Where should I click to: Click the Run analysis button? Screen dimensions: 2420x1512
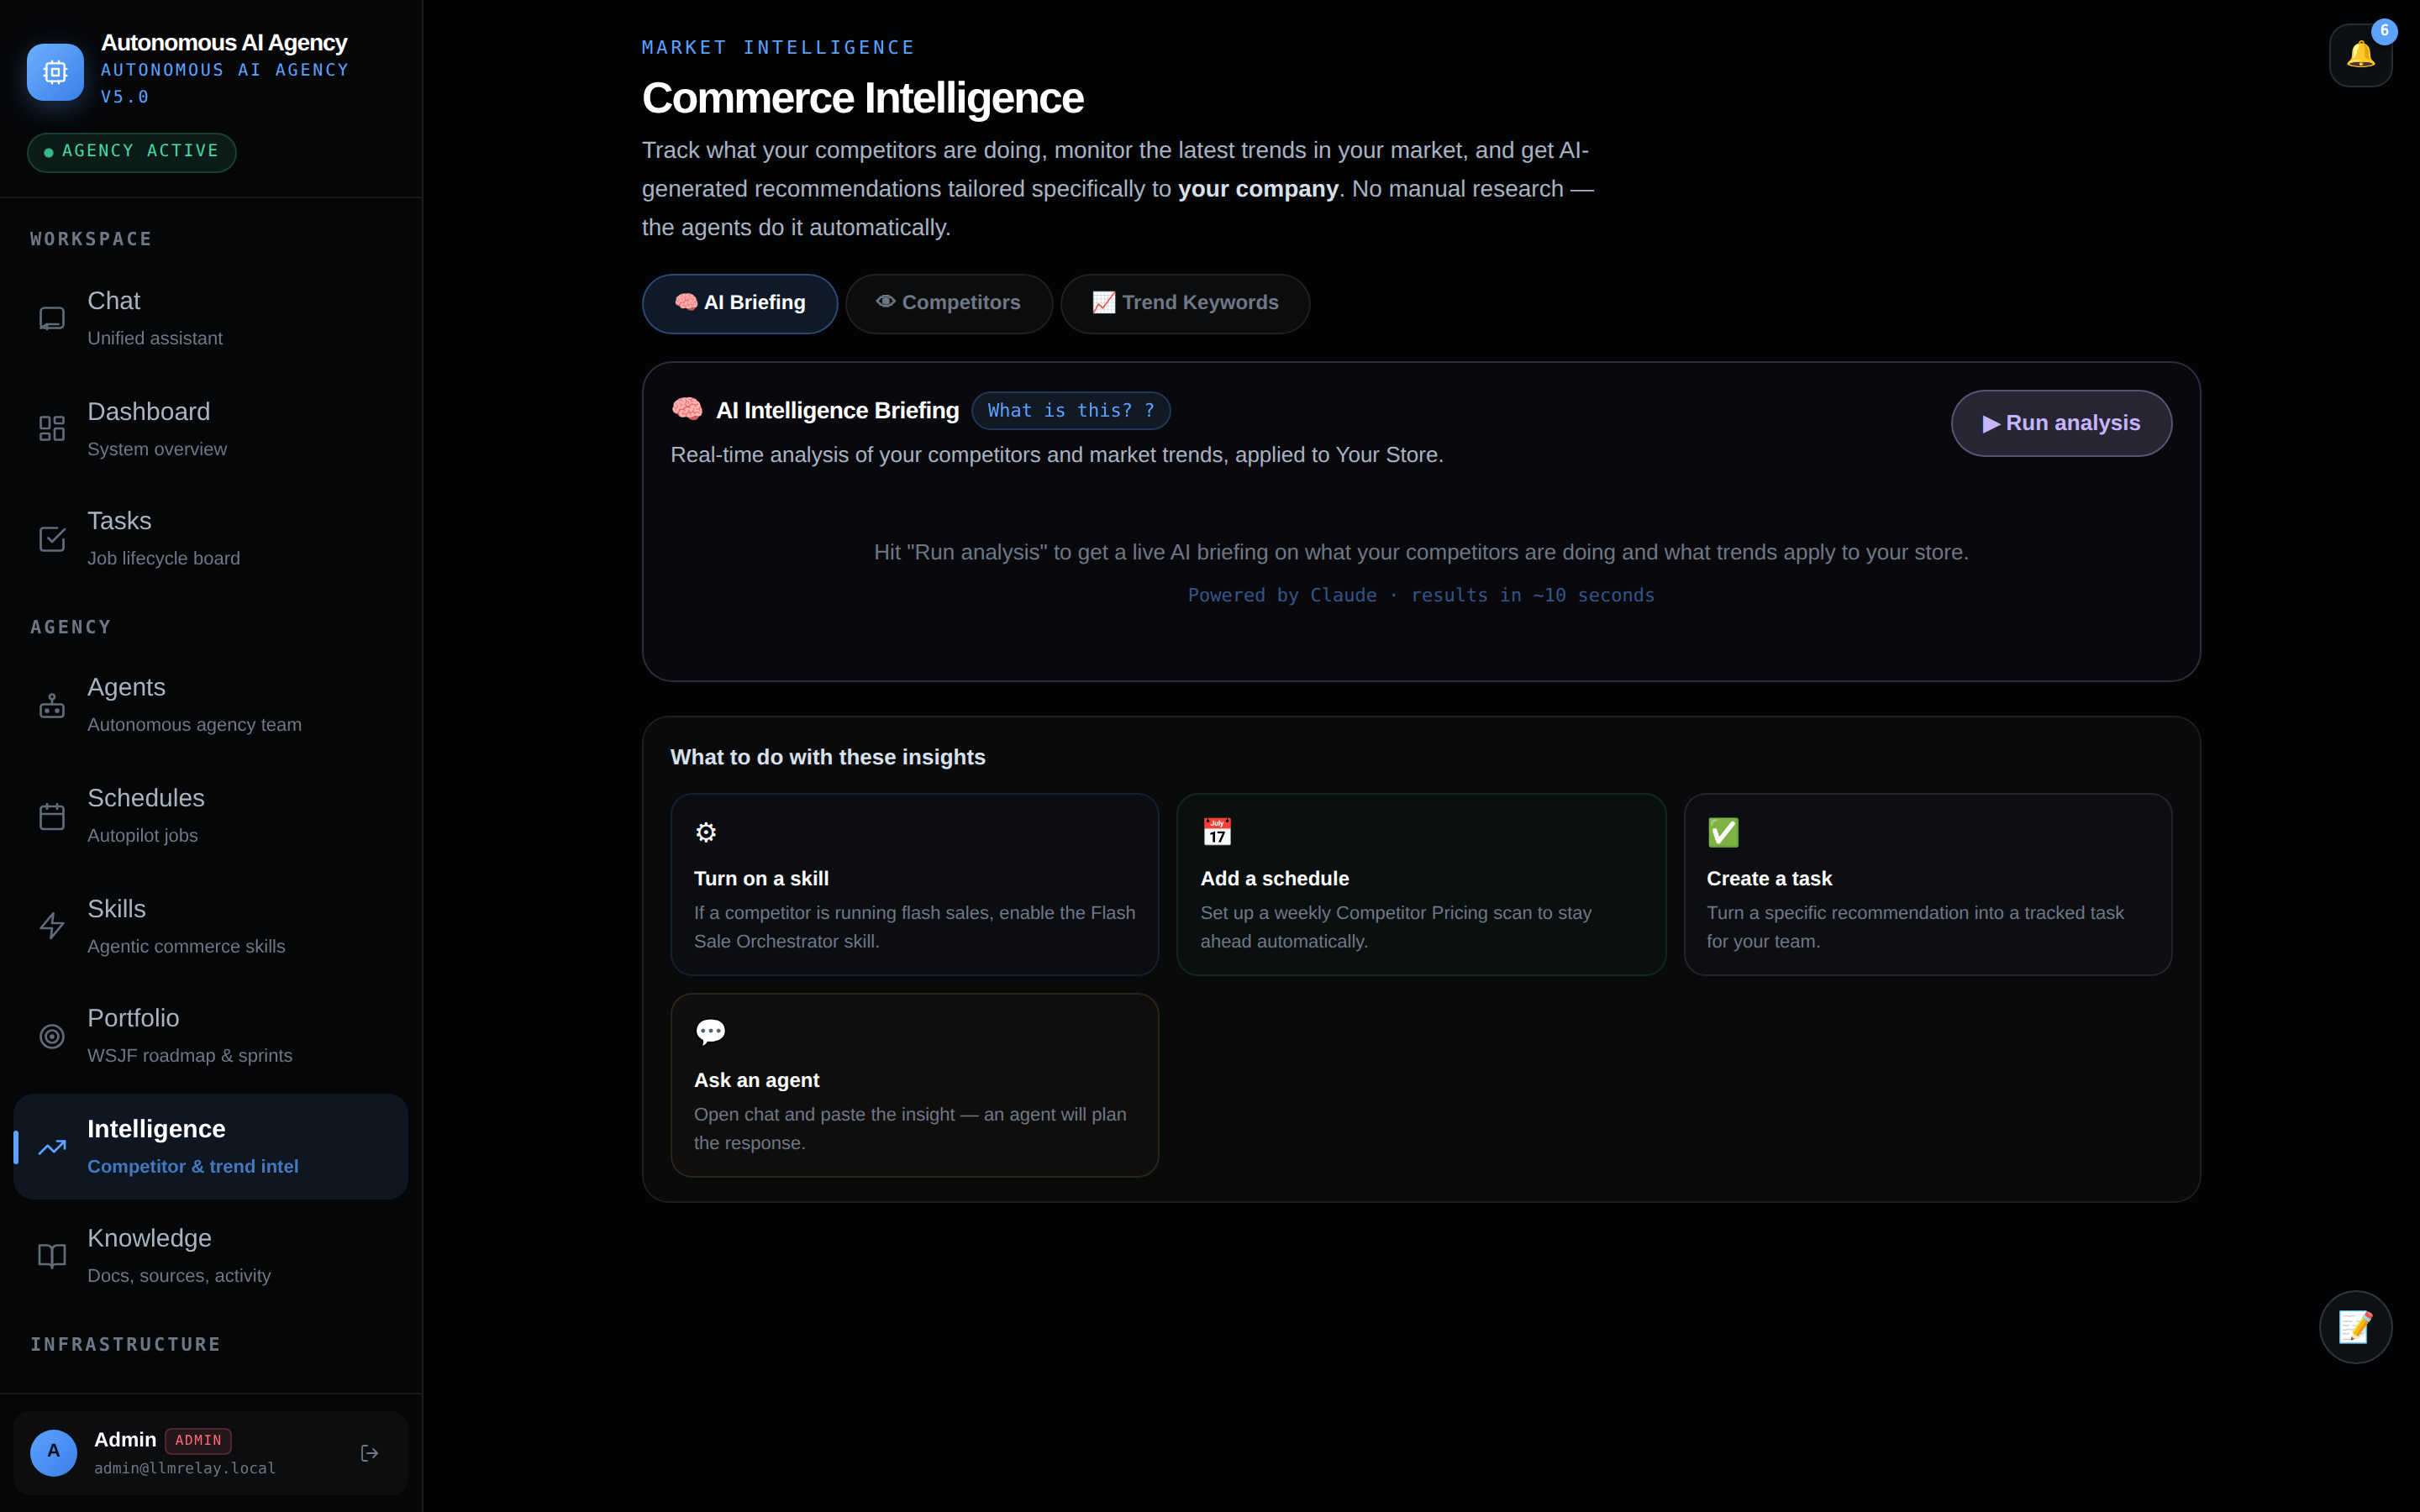click(x=2061, y=423)
